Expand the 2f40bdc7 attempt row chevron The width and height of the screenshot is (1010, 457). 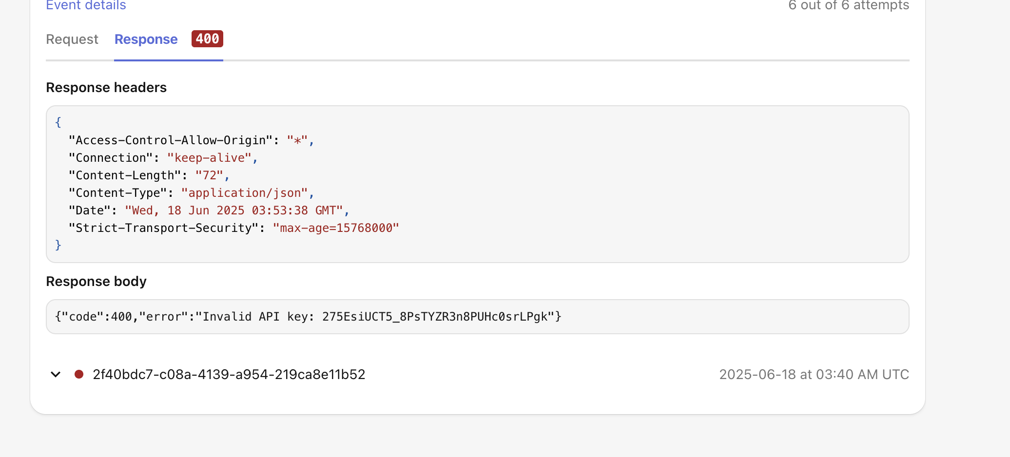click(56, 374)
